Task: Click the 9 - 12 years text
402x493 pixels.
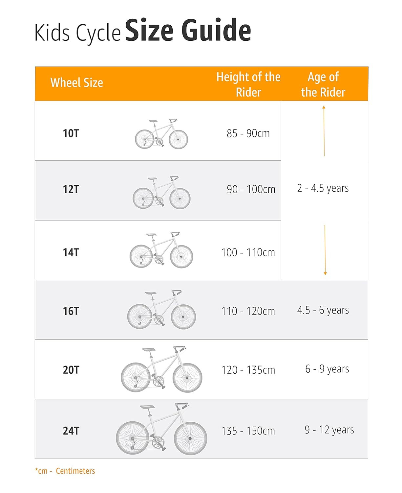Action: 329,430
